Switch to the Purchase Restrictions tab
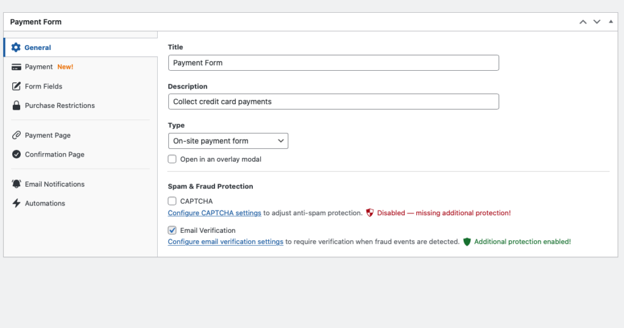The height and width of the screenshot is (328, 624). (60, 105)
